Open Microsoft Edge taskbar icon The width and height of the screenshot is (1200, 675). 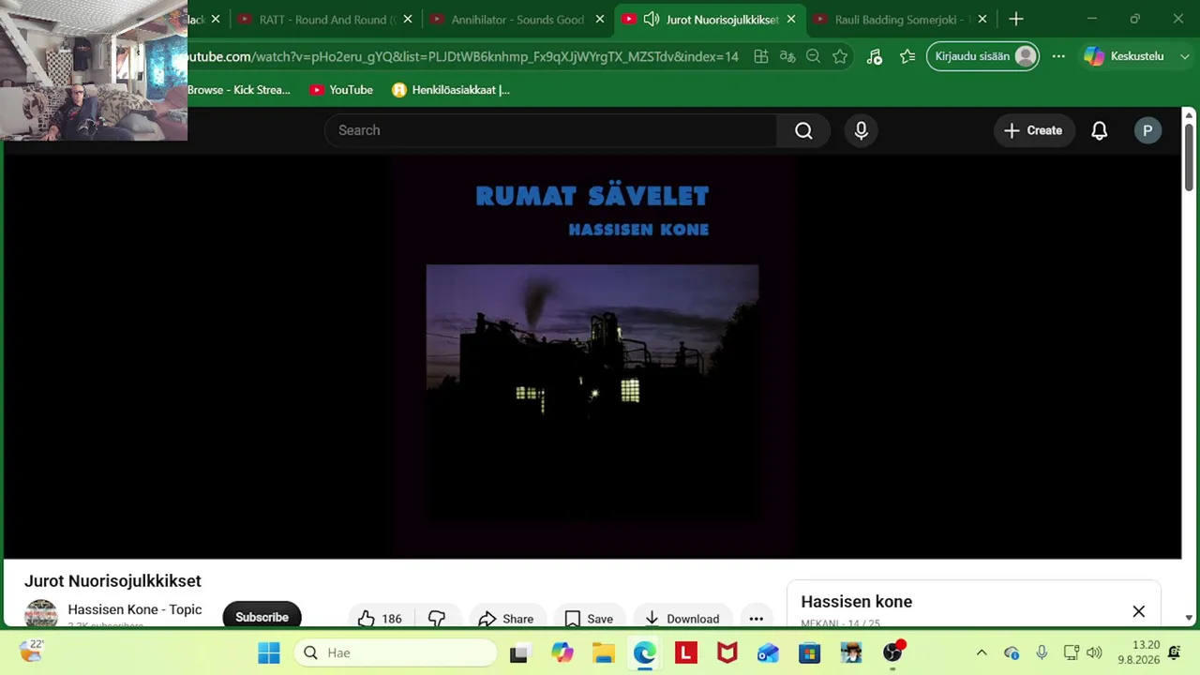pos(644,652)
